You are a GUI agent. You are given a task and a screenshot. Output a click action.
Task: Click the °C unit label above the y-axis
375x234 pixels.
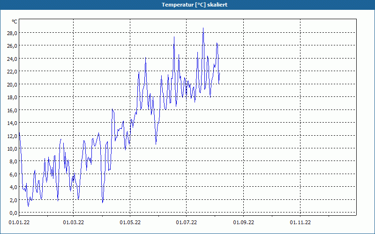tap(15, 22)
